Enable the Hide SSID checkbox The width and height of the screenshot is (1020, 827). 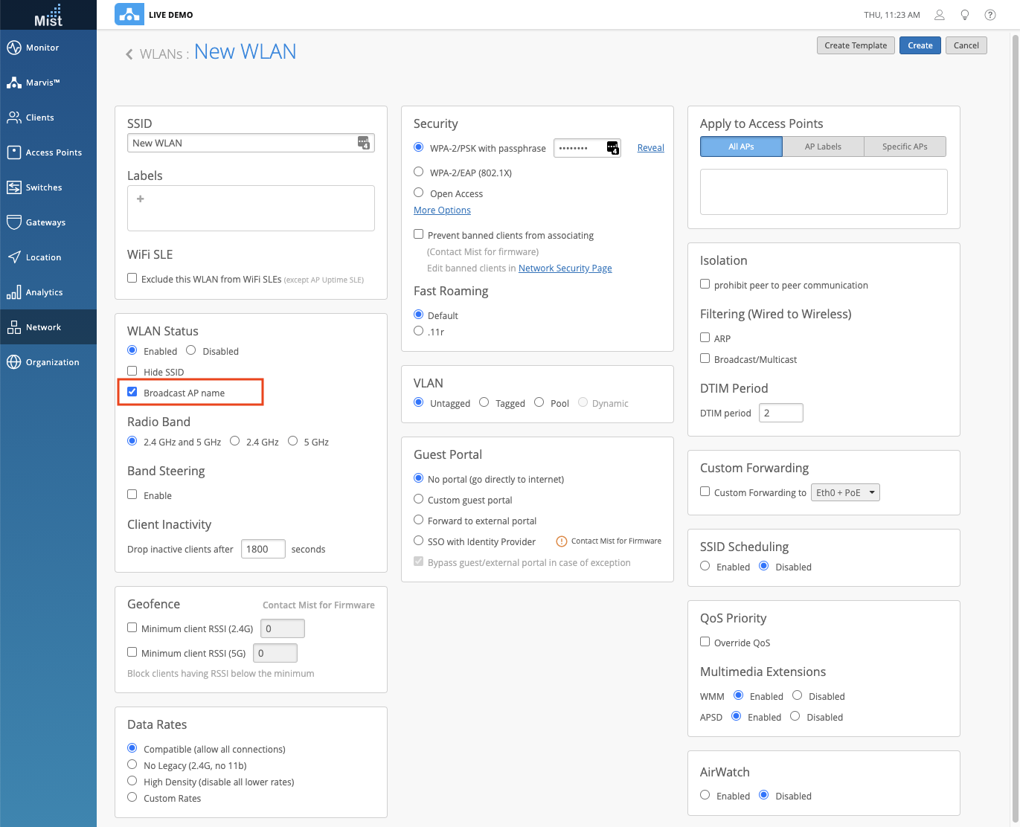(x=132, y=371)
